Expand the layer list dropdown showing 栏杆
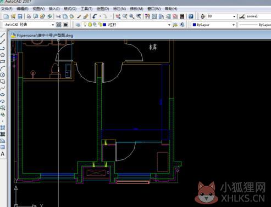 tap(169, 25)
